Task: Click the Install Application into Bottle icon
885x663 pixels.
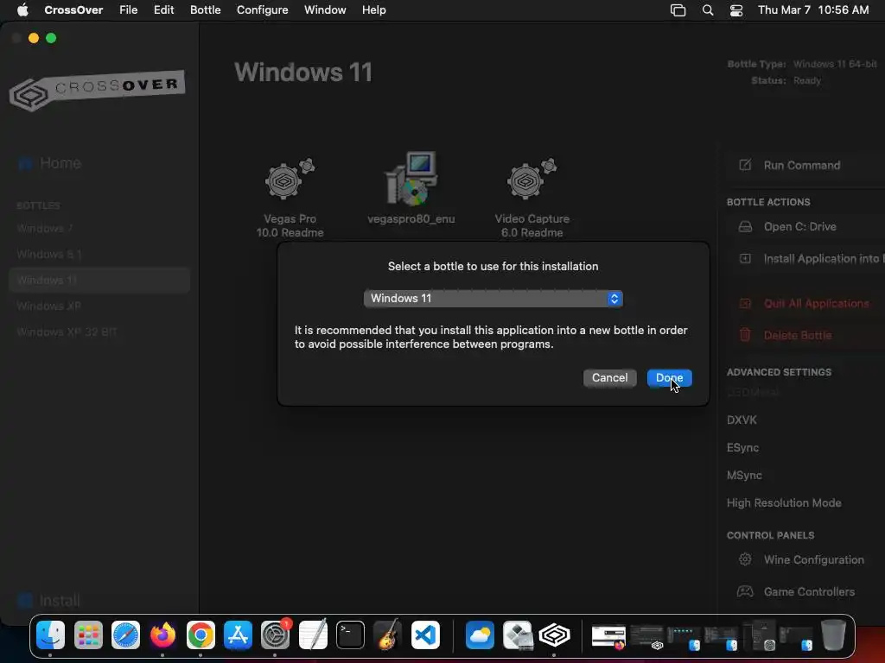Action: (x=745, y=259)
